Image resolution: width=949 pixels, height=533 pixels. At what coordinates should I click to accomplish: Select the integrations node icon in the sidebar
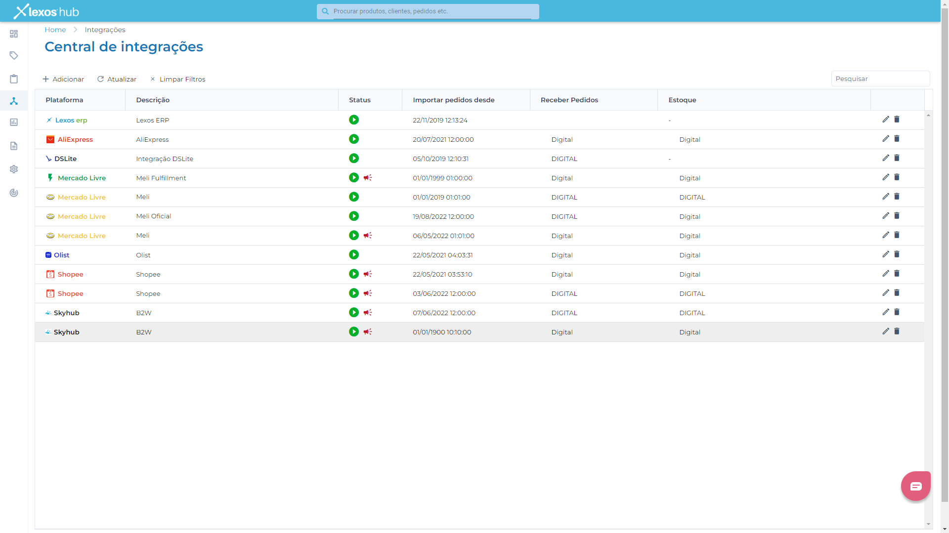point(14,101)
